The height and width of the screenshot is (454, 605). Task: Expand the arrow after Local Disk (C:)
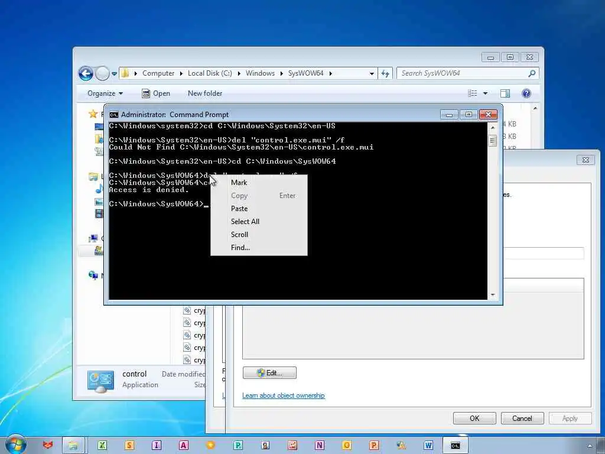[239, 73]
